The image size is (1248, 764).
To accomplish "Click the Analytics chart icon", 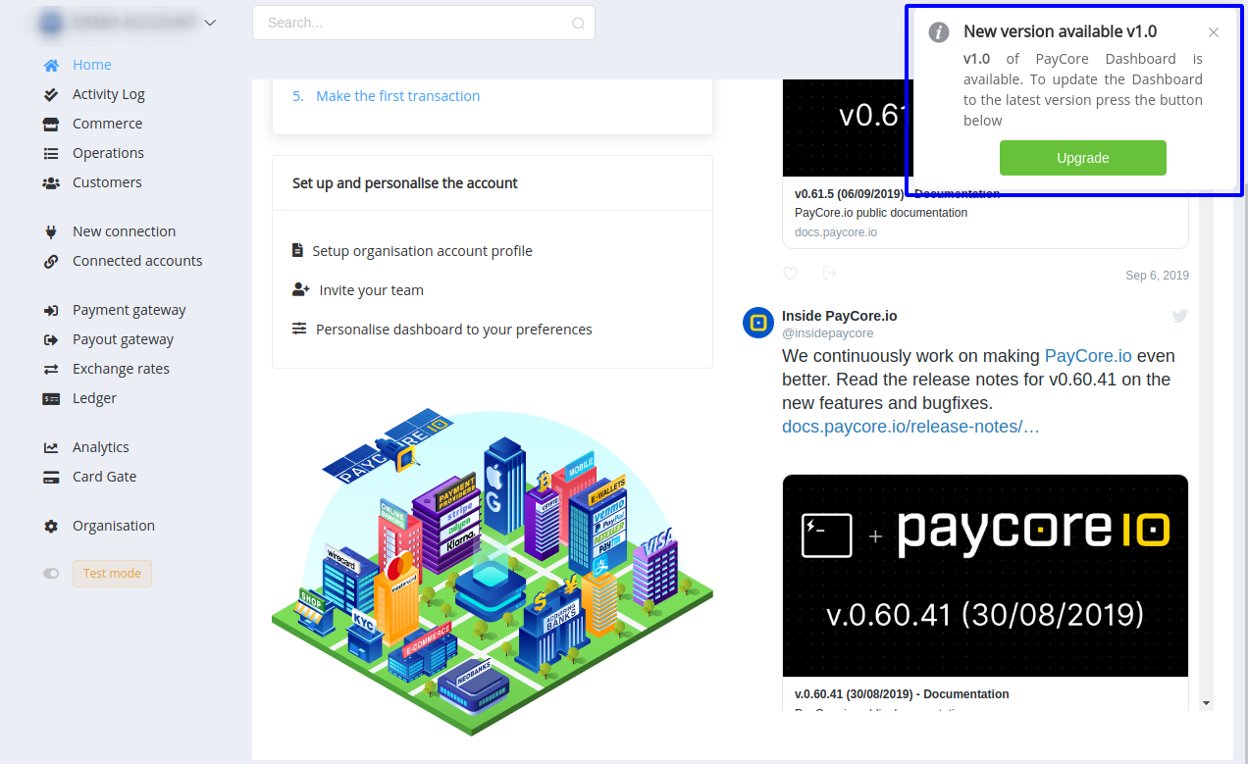I will tap(51, 447).
